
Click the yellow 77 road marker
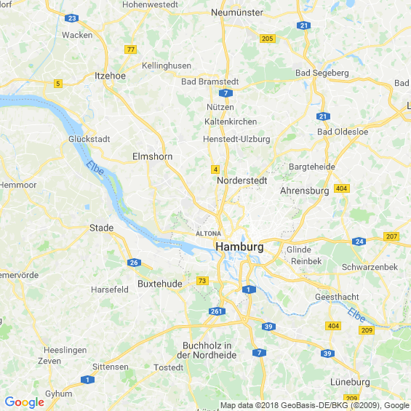[x=130, y=49]
